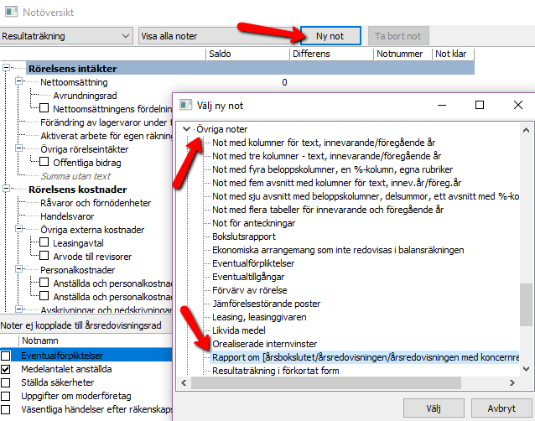The image size is (535, 421).
Task: Click the Välj ny not dialog icon
Action: tap(186, 105)
